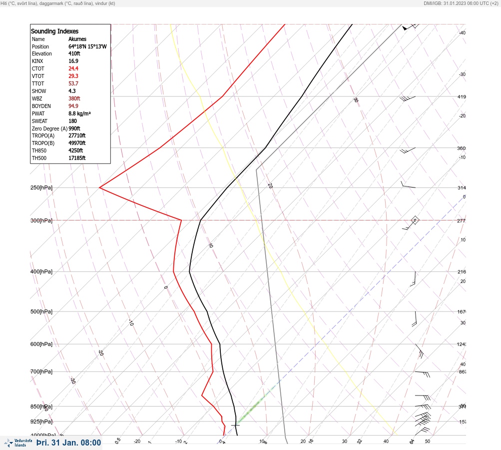501x450 pixels.
Task: Click the station name 'Akurnes'
Action: click(77, 39)
